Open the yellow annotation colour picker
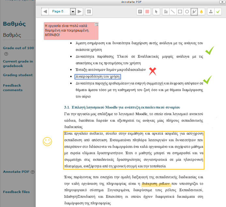Screen dimensions: 226x207 (x=201, y=12)
